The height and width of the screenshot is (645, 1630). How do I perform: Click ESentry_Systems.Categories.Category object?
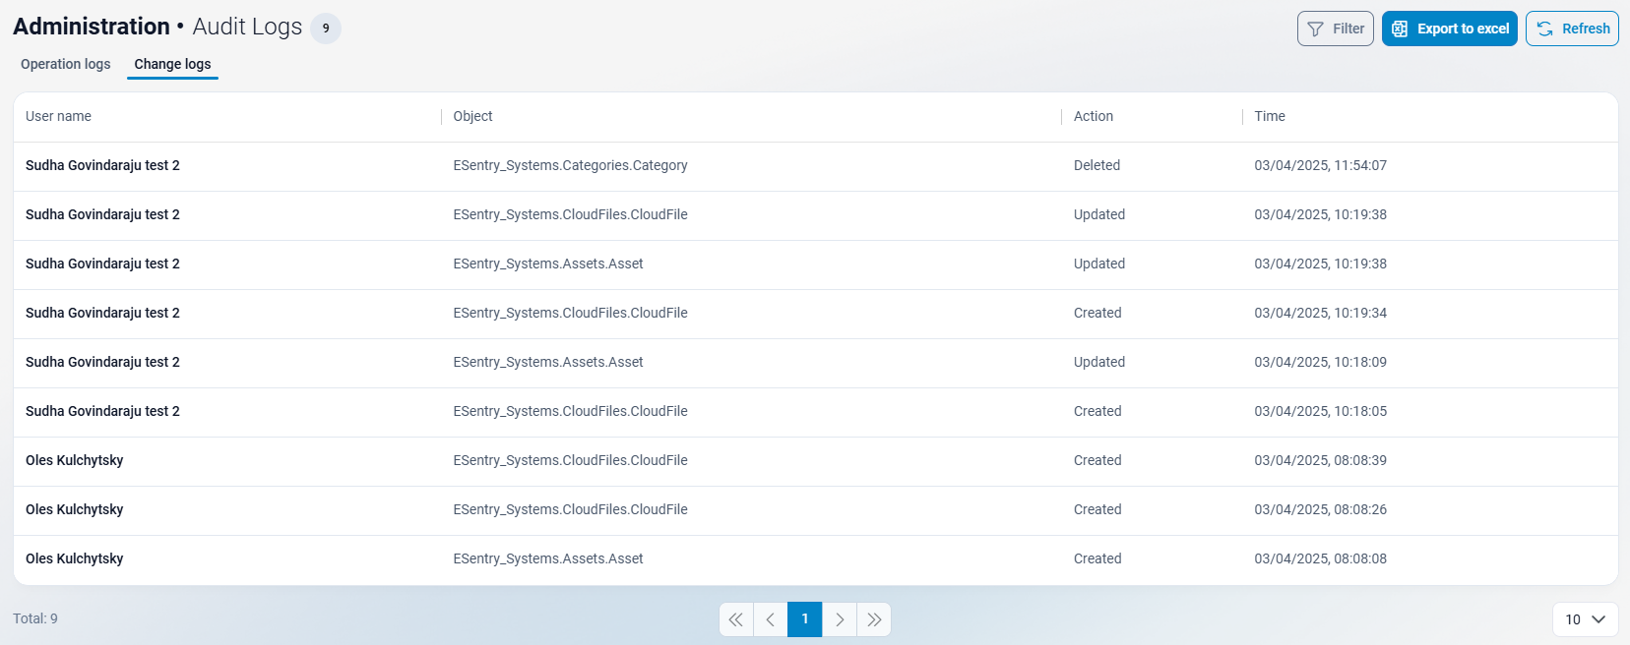tap(570, 165)
